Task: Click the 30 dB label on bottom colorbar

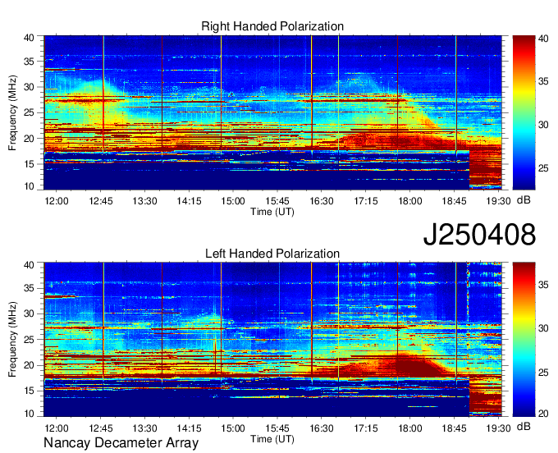Action: pos(543,328)
